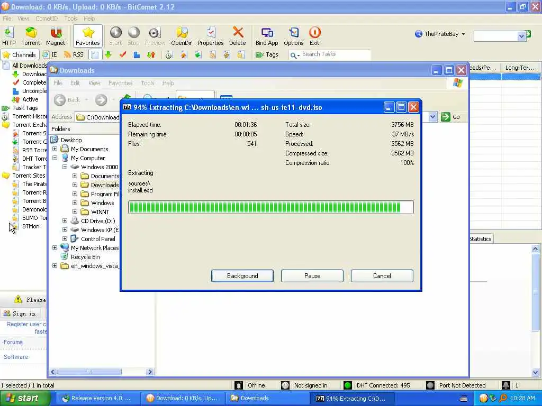Expand the CD Drive (D:) node
The image size is (542, 406).
point(65,220)
